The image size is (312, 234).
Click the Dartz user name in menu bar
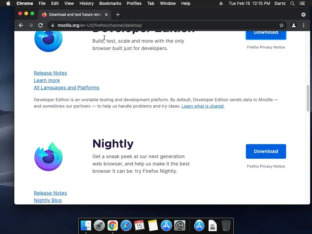(x=280, y=3)
